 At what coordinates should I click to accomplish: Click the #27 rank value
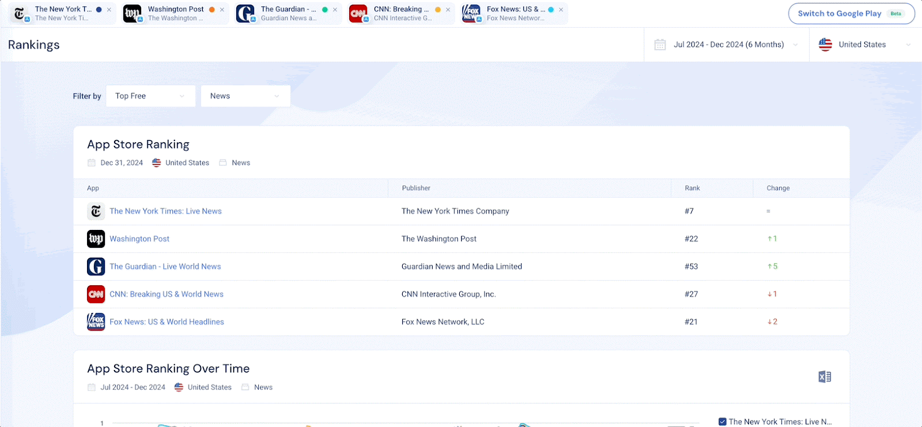[691, 294]
